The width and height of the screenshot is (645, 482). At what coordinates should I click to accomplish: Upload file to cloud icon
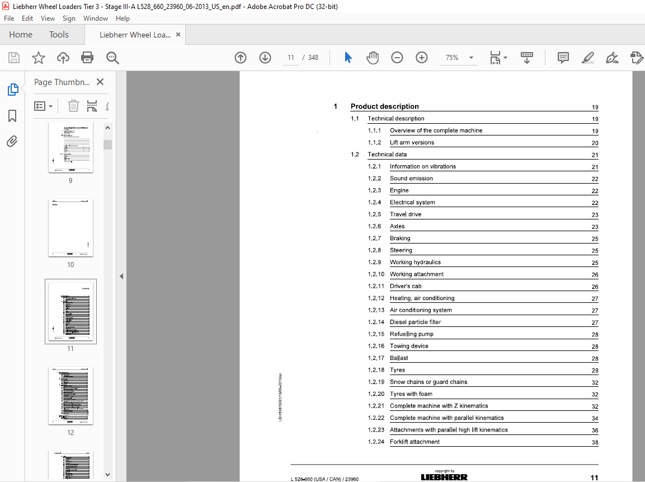[63, 58]
